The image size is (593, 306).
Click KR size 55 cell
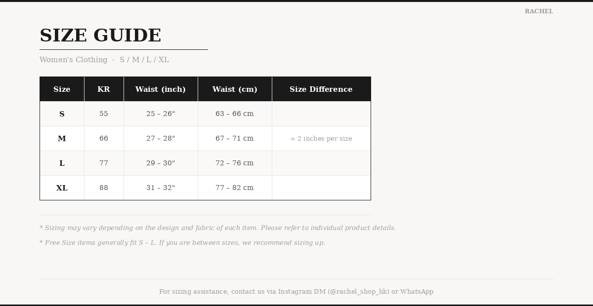pyautogui.click(x=104, y=114)
